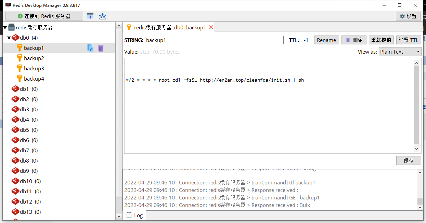Close the backup1 key tab
Screen dimensions: 426x223
pyautogui.click(x=211, y=28)
